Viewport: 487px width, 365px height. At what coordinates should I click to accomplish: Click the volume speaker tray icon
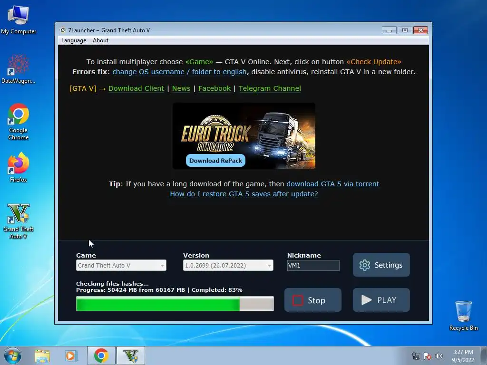[x=439, y=356]
